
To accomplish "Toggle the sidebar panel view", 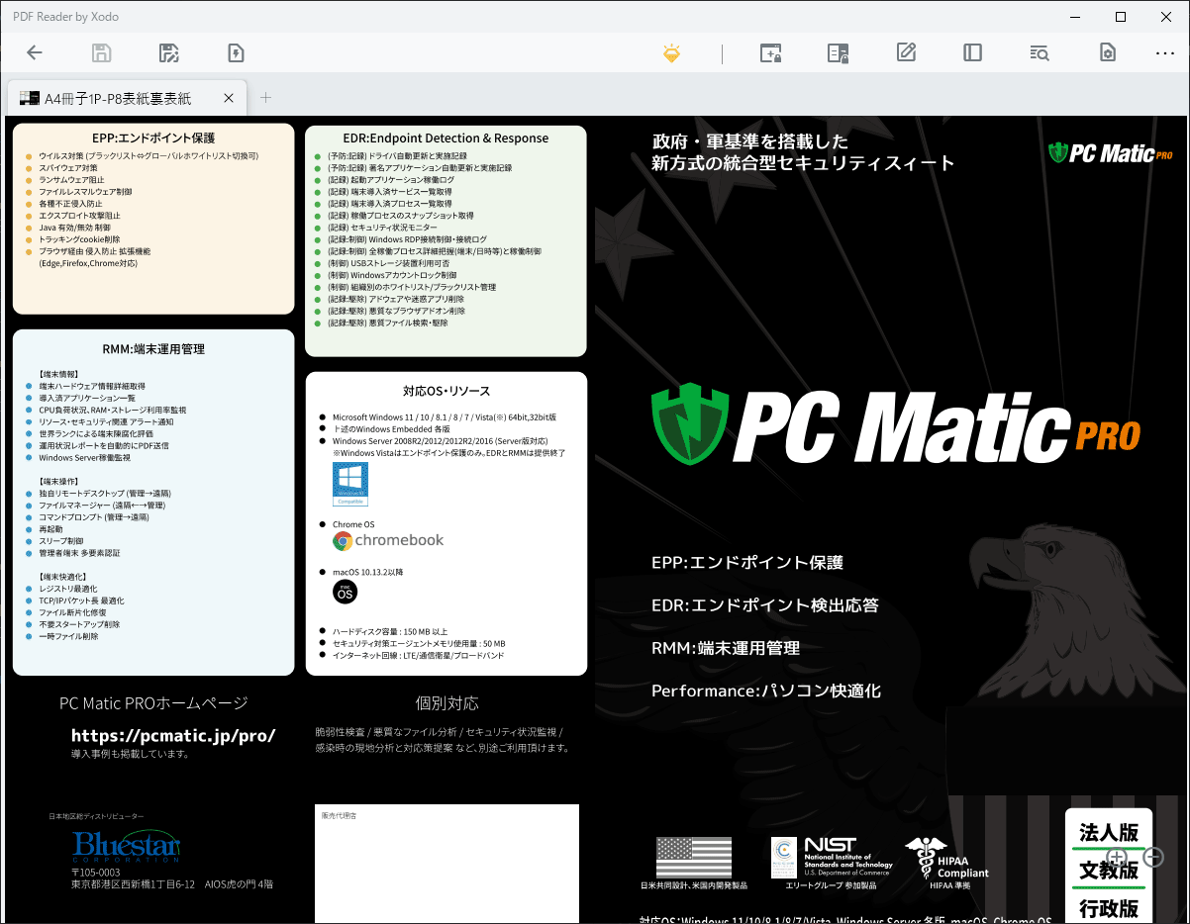I will [x=972, y=53].
